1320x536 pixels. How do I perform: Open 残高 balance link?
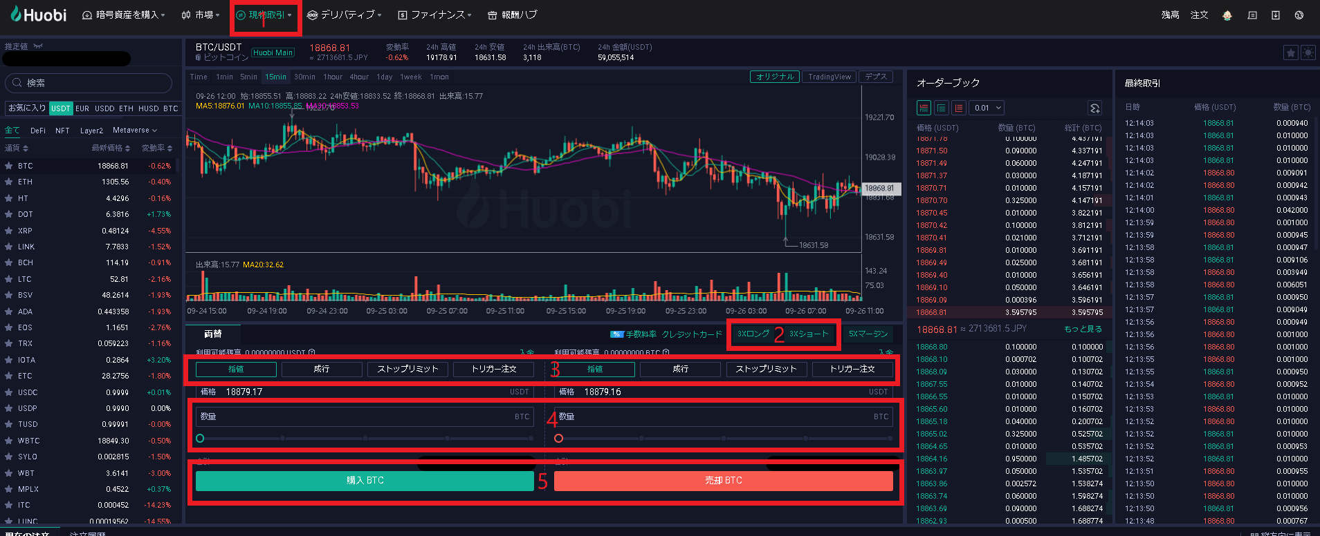[x=1171, y=15]
